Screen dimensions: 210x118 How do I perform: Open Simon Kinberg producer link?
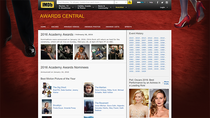coord(101,90)
